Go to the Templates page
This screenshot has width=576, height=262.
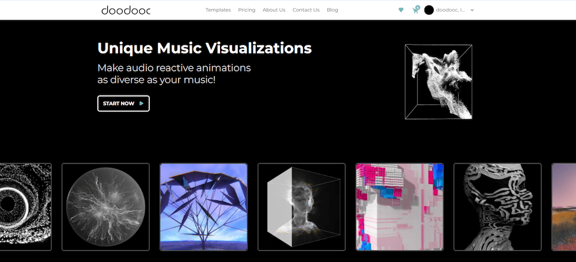pyautogui.click(x=218, y=10)
